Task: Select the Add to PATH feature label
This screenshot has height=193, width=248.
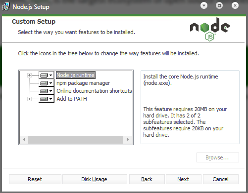Action: pos(72,99)
